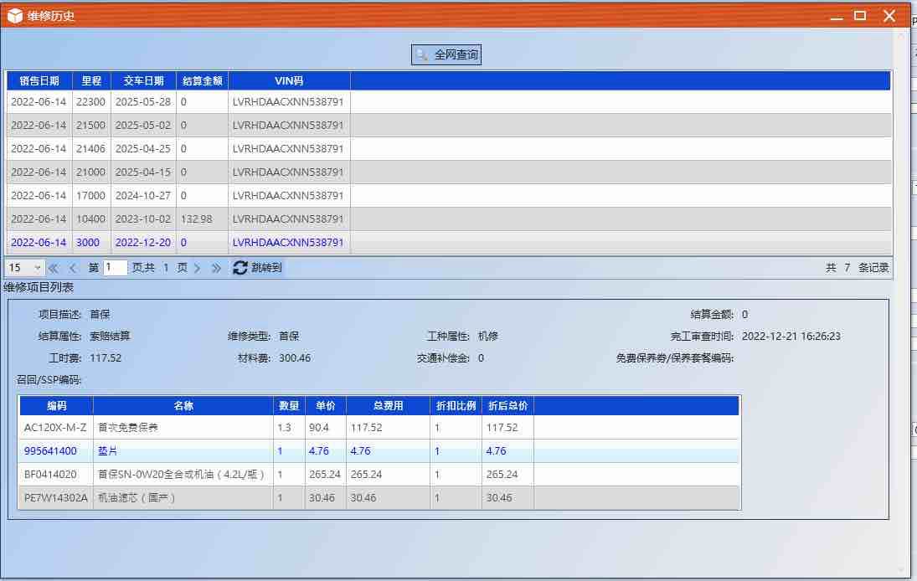Select the record dated 2023-10-02
The height and width of the screenshot is (581, 917).
point(449,219)
